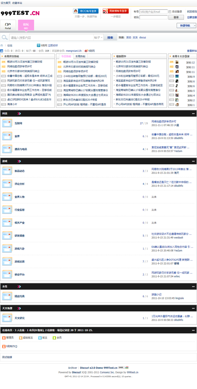Image resolution: width=197 pixels, height=389 pixels.
Task: Click the 登录 login button
Action: pyautogui.click(x=176, y=17)
